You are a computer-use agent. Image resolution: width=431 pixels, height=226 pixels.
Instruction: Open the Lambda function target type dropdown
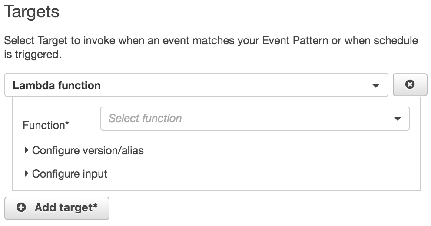click(196, 85)
